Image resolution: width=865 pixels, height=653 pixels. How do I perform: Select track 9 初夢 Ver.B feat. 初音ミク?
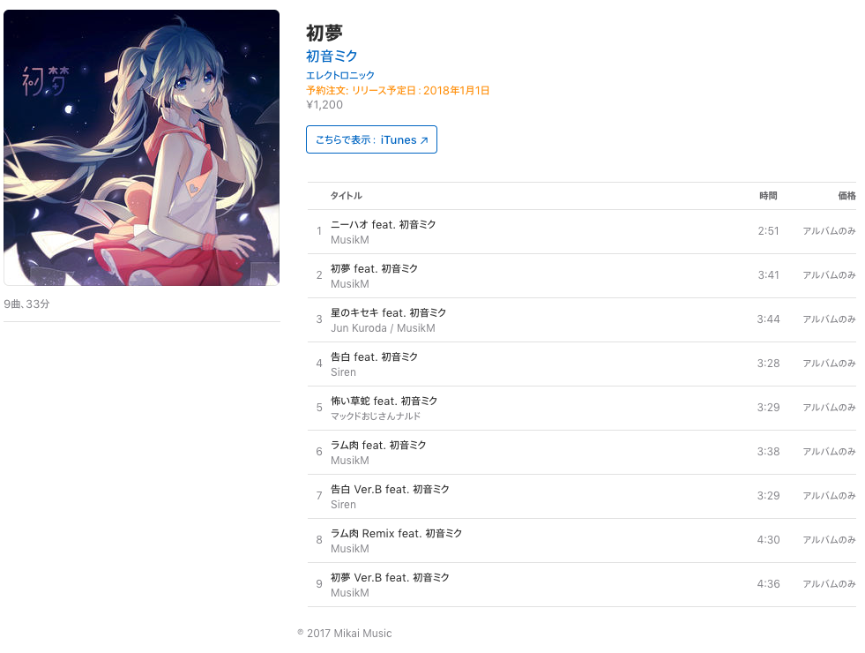581,585
